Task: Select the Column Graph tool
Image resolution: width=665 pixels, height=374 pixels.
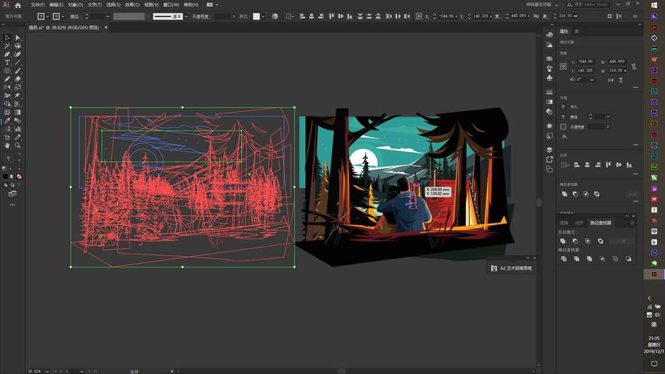Action: pyautogui.click(x=17, y=129)
